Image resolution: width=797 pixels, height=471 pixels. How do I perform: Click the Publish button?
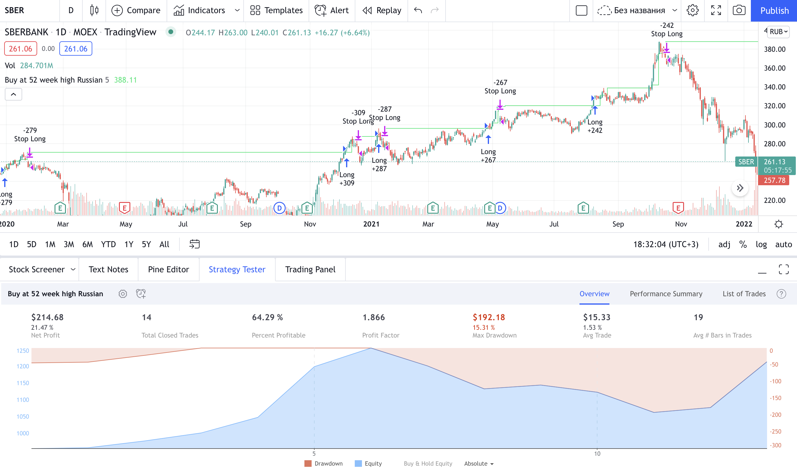(774, 10)
